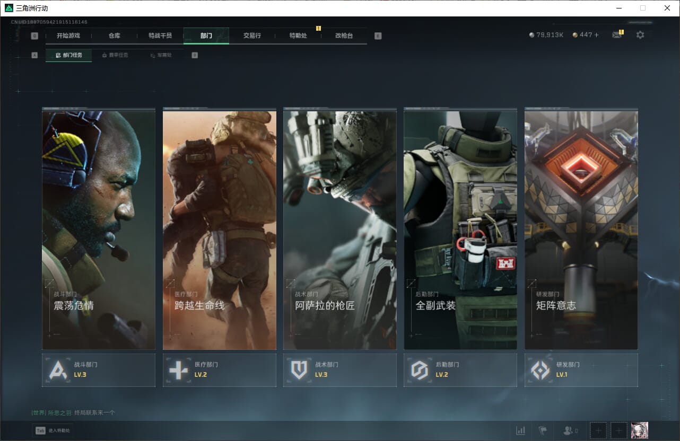This screenshot has width=680, height=441.
Task: Add more gold with the plus sign
Action: 597,35
